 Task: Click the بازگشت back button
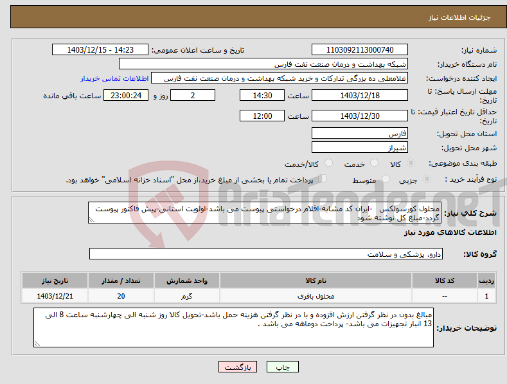pos(238,367)
